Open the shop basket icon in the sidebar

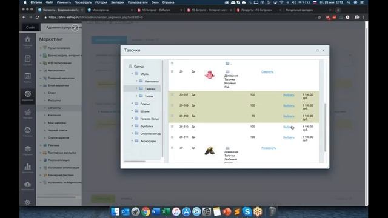coord(27,112)
